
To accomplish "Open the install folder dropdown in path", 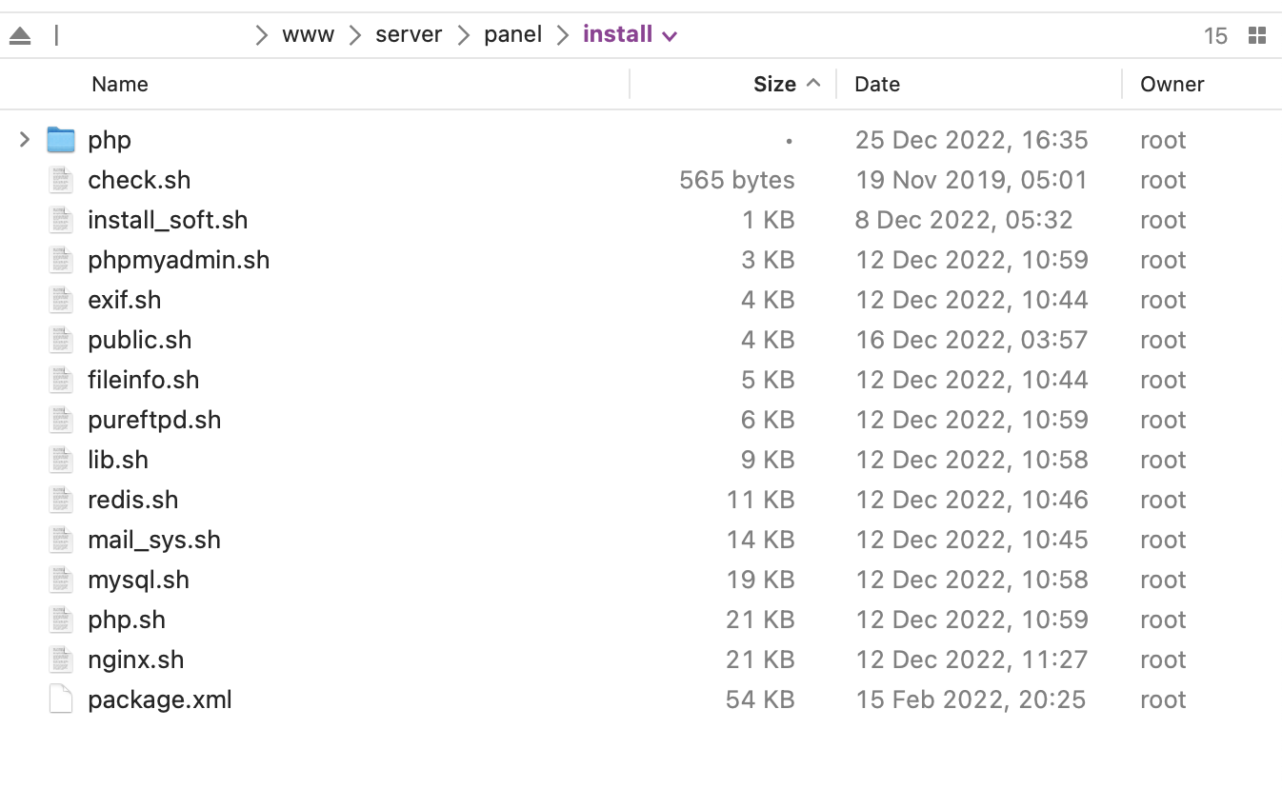I will point(670,36).
